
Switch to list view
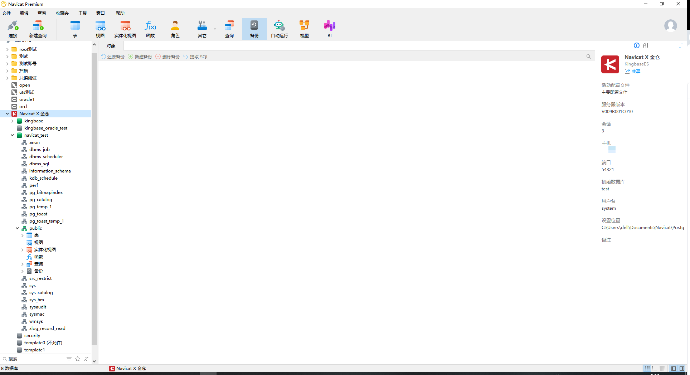655,368
